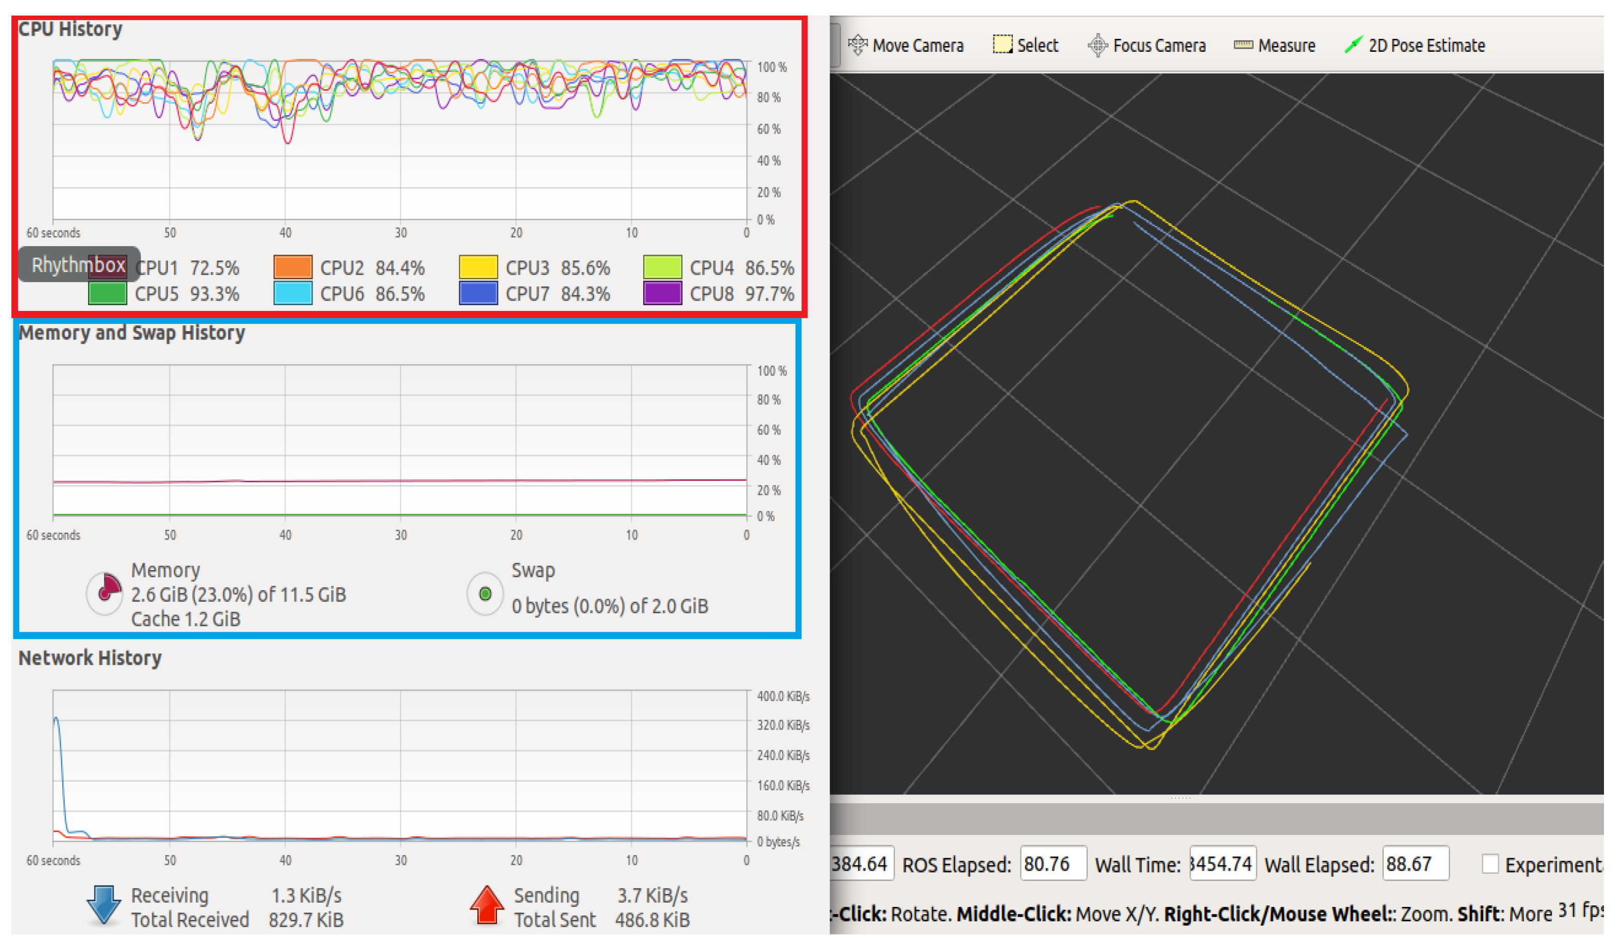This screenshot has height=952, width=1619.
Task: Open the CPU7 blue color swatch
Action: pos(478,293)
